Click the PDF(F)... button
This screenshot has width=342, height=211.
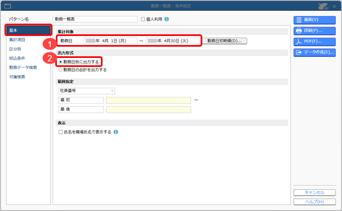pos(314,42)
